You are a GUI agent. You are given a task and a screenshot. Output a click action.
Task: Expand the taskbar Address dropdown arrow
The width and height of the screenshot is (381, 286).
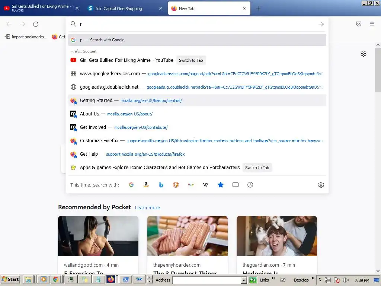pyautogui.click(x=244, y=280)
